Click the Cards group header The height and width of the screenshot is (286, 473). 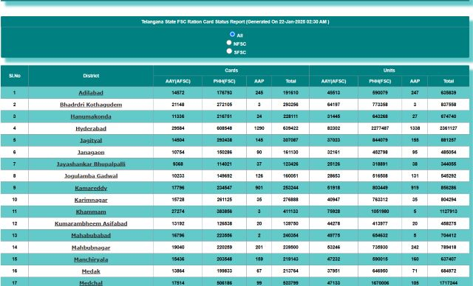point(231,70)
